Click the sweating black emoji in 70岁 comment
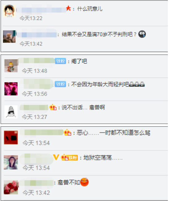The height and width of the screenshot is (201, 170). click(x=142, y=34)
